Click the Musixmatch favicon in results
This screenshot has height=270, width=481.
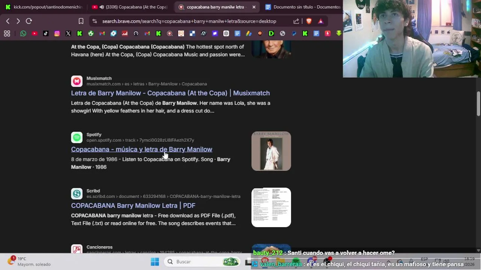77,81
